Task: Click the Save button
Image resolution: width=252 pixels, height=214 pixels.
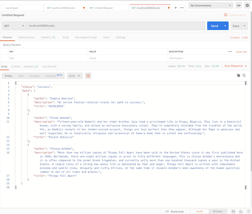Action: 236,26
